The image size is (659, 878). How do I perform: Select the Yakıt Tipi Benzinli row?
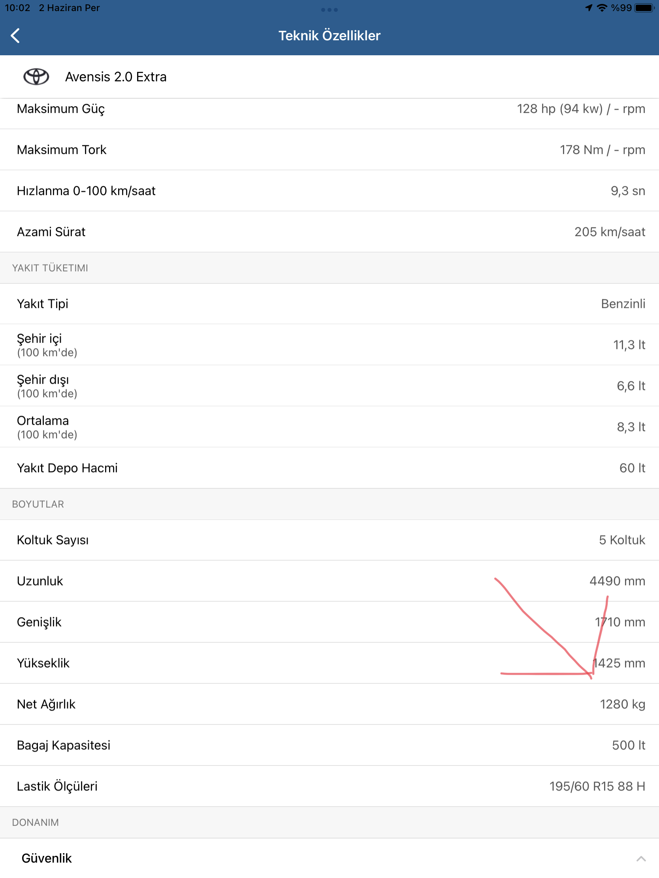click(x=329, y=304)
